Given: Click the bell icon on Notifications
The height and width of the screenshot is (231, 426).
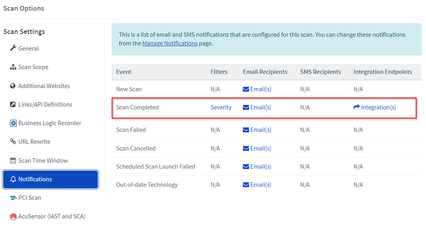Looking at the screenshot, I should (x=13, y=179).
